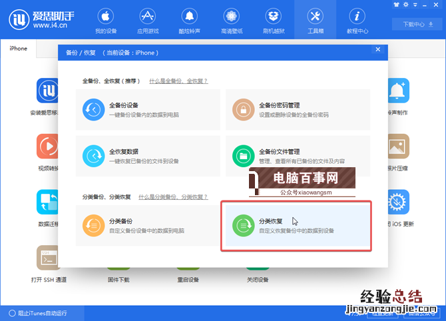Open 应用游戏 (Apps & Games) section
The height and width of the screenshot is (321, 446).
(x=148, y=21)
